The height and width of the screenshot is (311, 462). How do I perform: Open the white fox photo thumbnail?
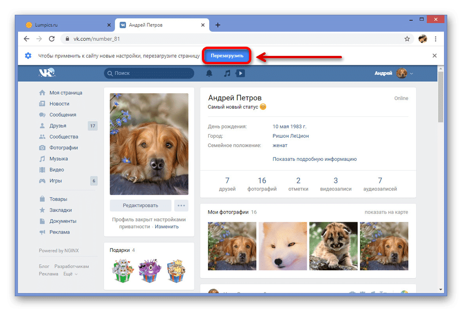point(283,246)
